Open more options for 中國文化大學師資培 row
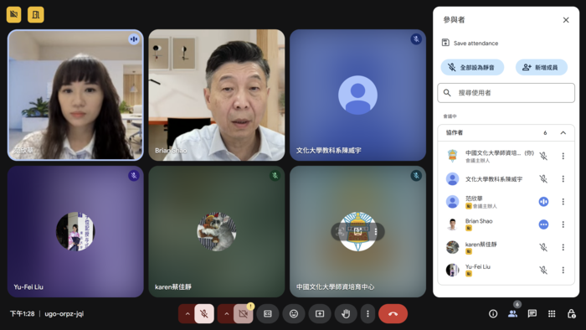The height and width of the screenshot is (330, 586). coord(563,157)
